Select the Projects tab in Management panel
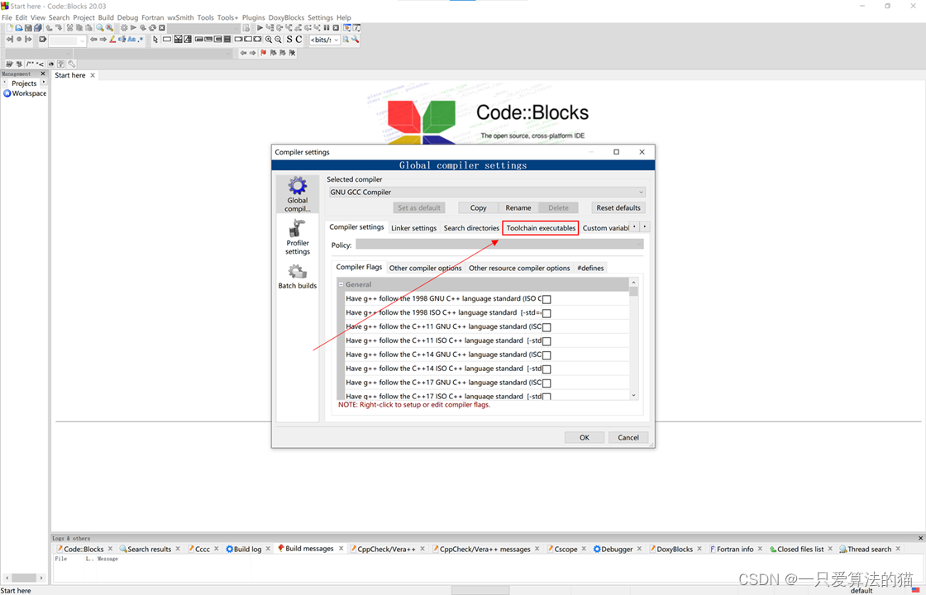The image size is (926, 595). [x=24, y=83]
